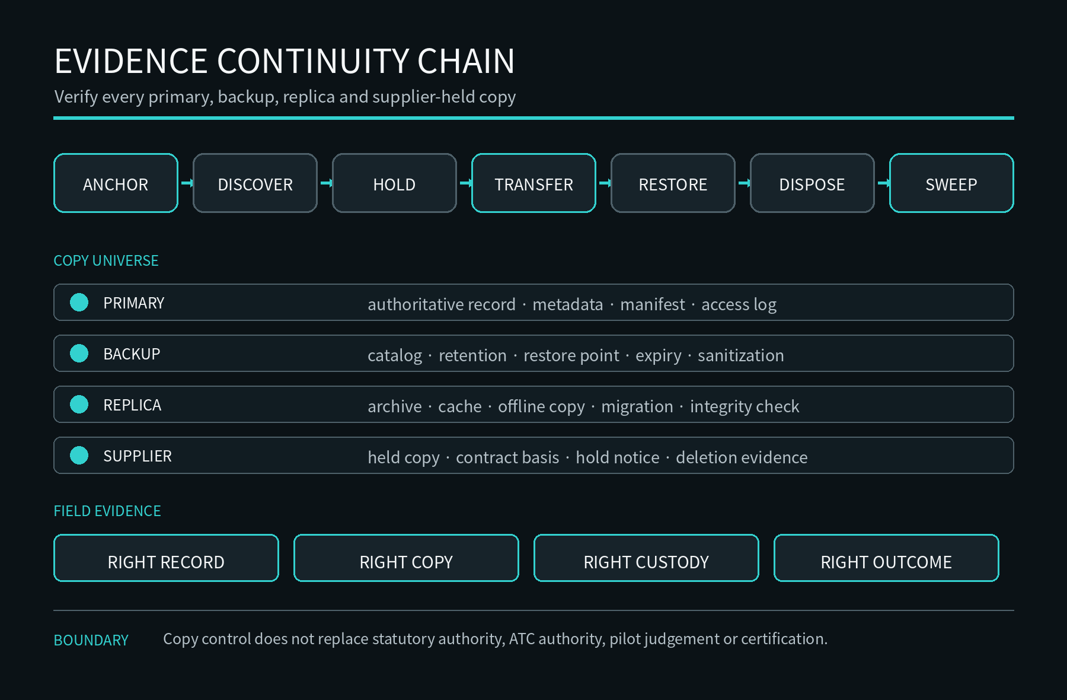Select the DISCOVER stage box

point(255,183)
